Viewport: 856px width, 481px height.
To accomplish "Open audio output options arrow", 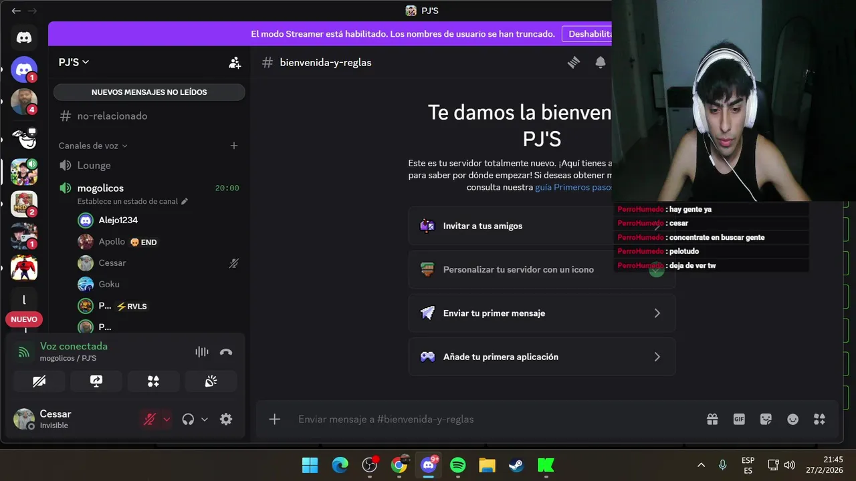I will tap(205, 419).
